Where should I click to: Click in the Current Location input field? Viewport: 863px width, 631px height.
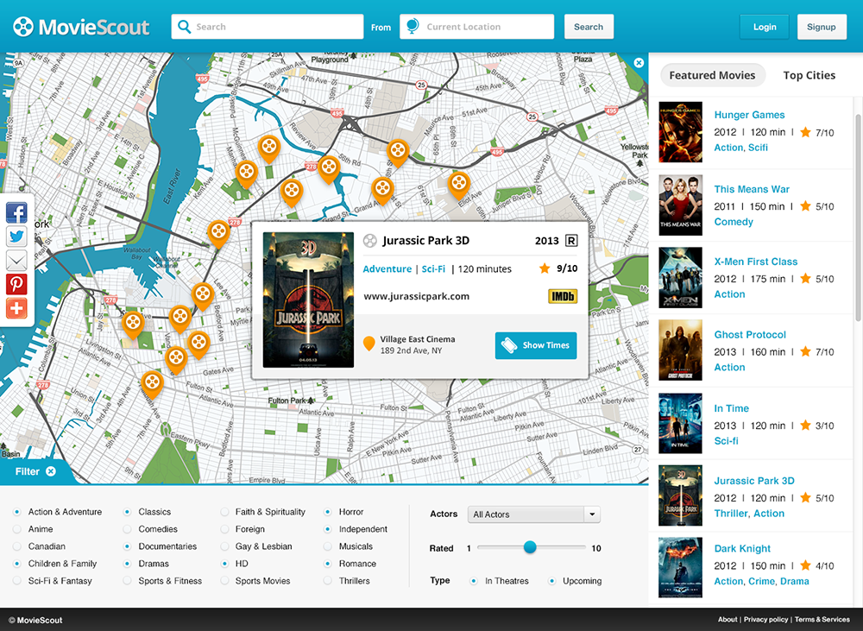[x=476, y=27]
